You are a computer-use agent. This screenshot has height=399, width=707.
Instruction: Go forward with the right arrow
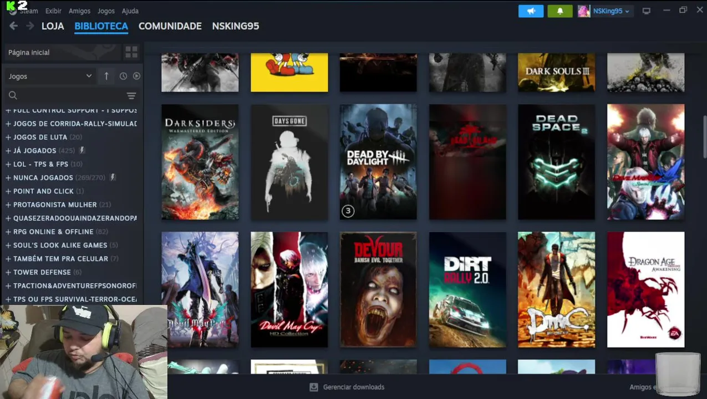[x=30, y=26]
